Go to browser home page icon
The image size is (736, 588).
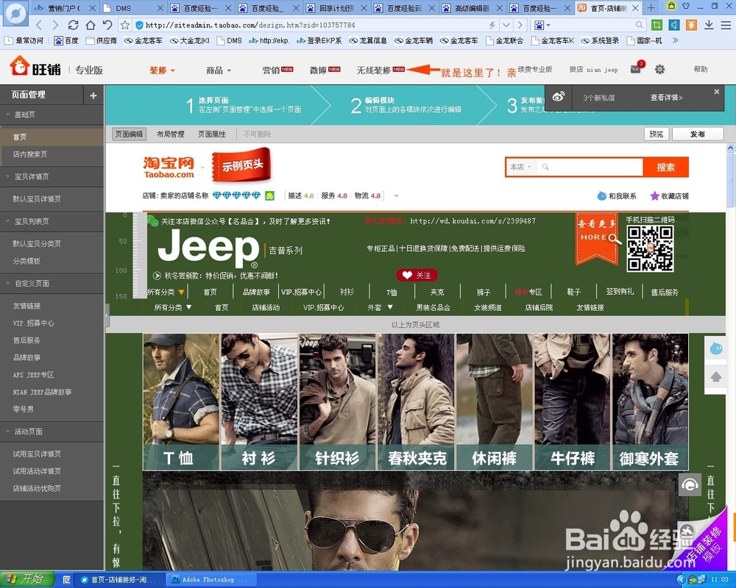coord(90,25)
